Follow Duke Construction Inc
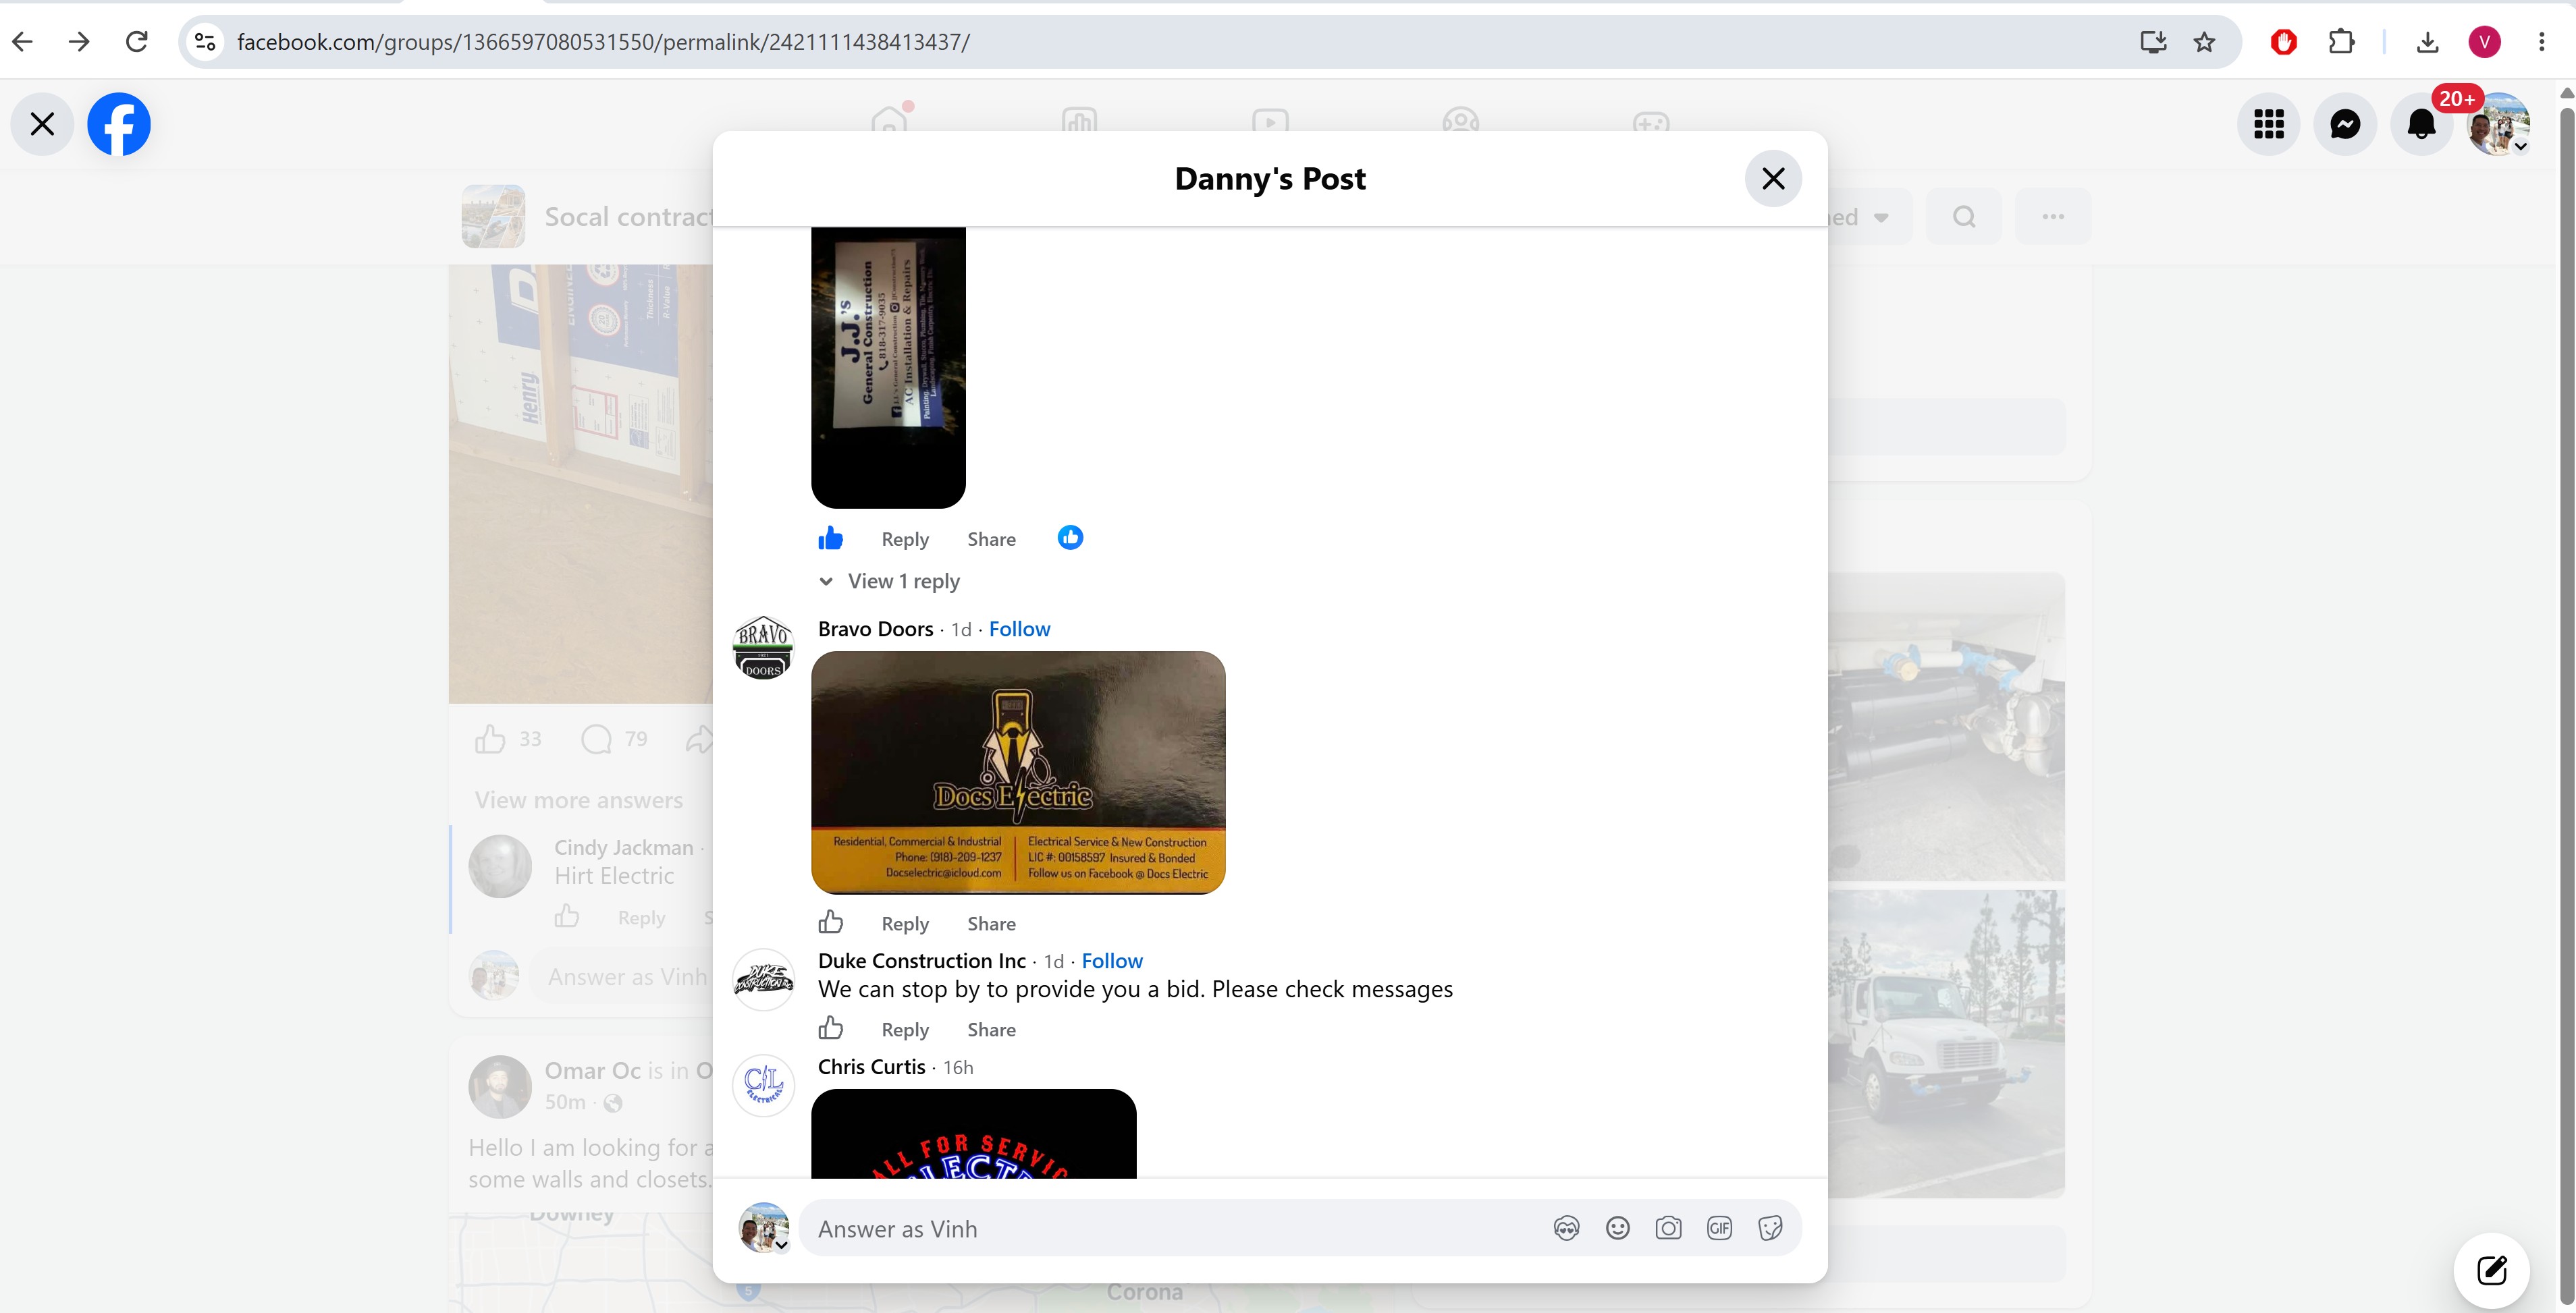Viewport: 2576px width, 1313px height. pos(1112,960)
